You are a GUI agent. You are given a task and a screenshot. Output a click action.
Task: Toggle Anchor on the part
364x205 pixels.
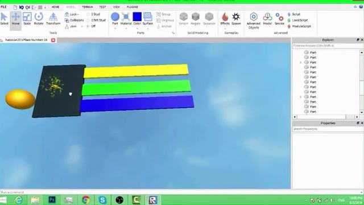164,27
